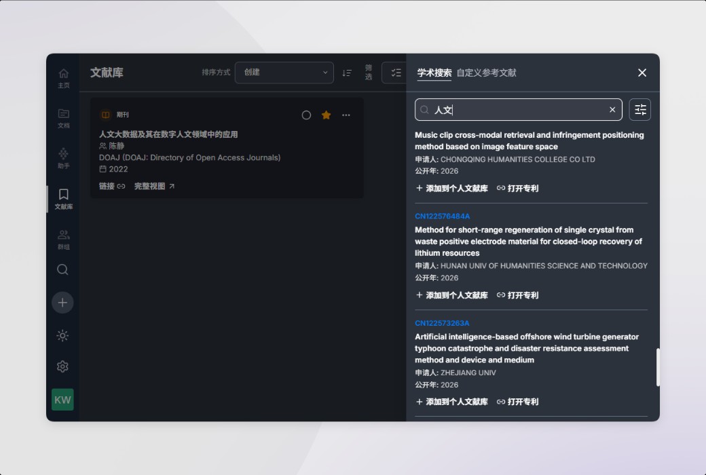Open the 排序方式 创建 dropdown

point(284,73)
